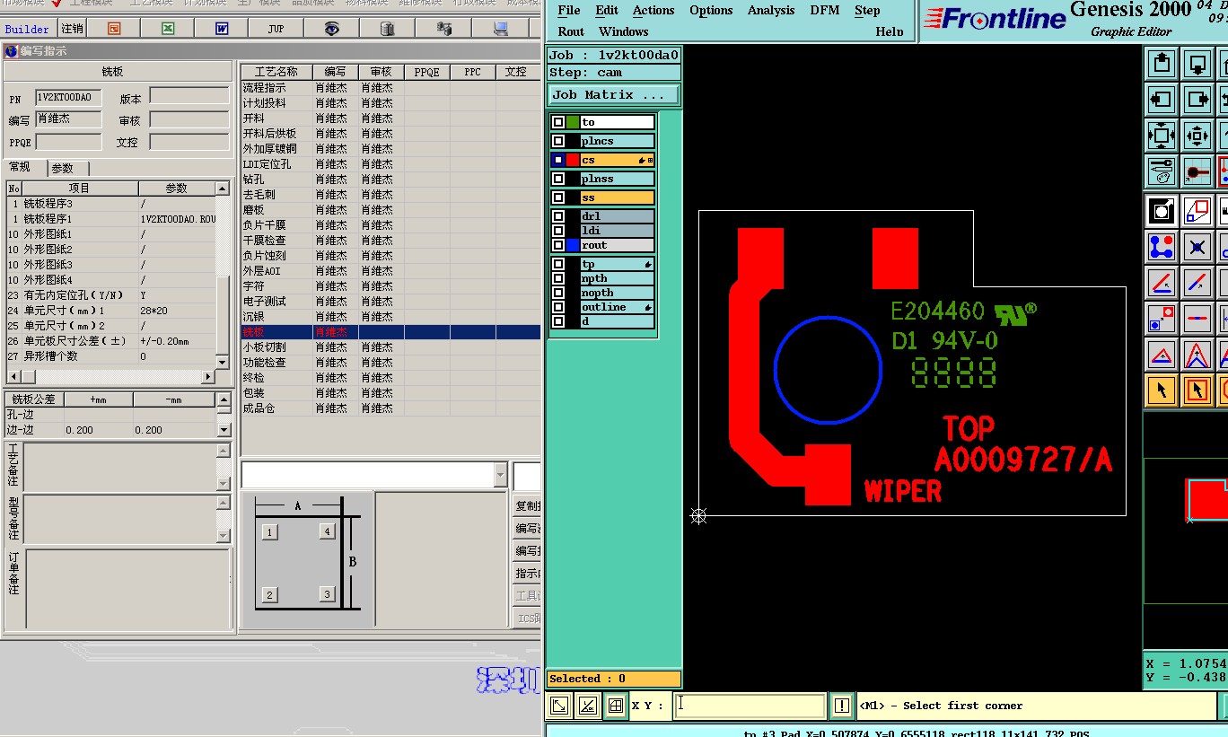Click the PowerPoint icon in Builder toolbar
1228x737 pixels.
(114, 29)
